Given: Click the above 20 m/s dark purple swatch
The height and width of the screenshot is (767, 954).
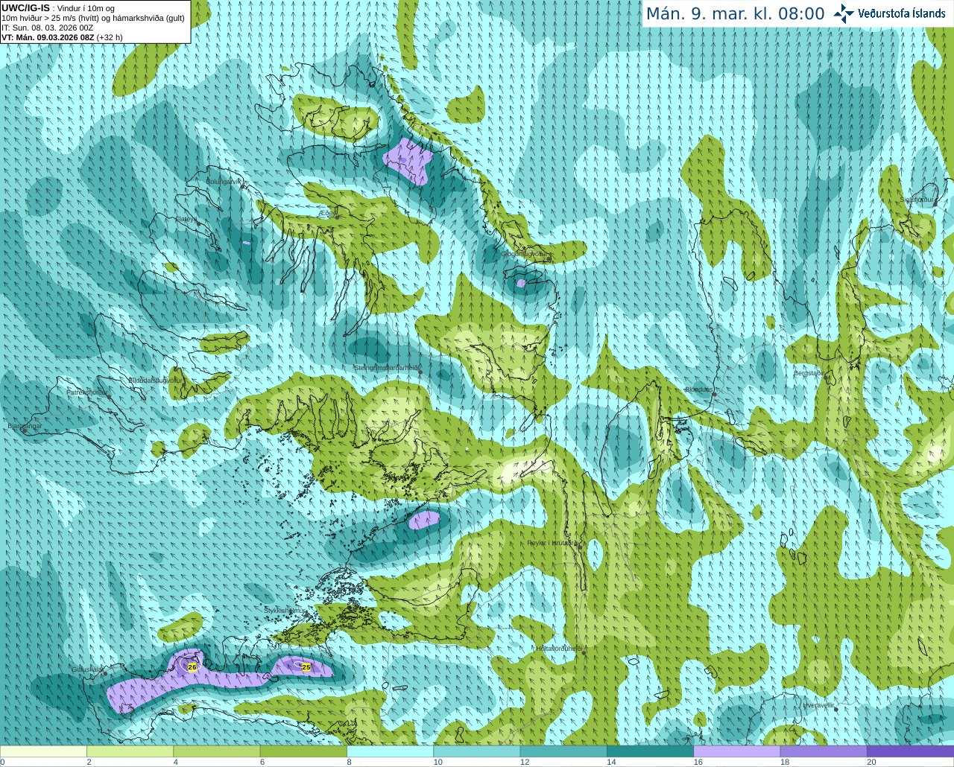Looking at the screenshot, I should point(910,751).
